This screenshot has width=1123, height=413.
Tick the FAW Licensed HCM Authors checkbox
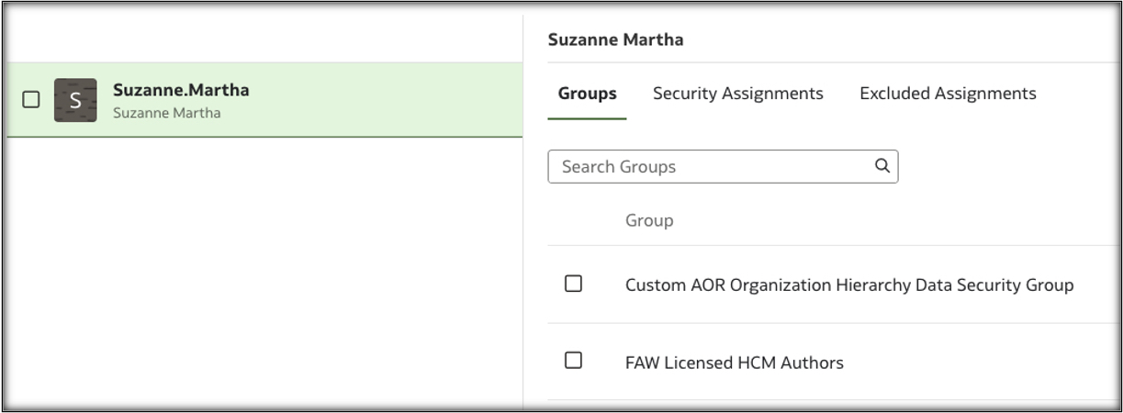[x=574, y=361]
